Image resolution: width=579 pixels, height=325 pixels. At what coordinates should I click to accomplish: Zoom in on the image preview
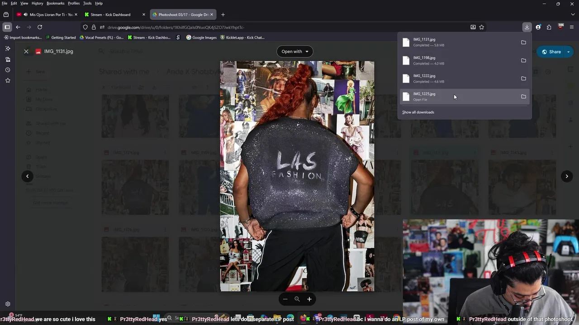(309, 299)
